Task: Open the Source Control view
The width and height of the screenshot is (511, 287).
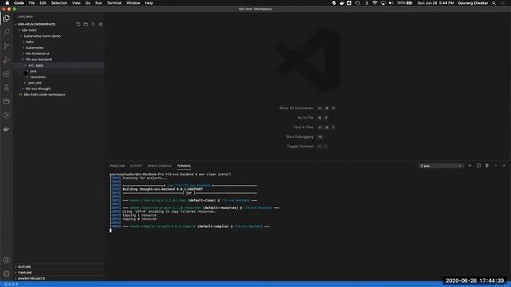Action: 6,46
